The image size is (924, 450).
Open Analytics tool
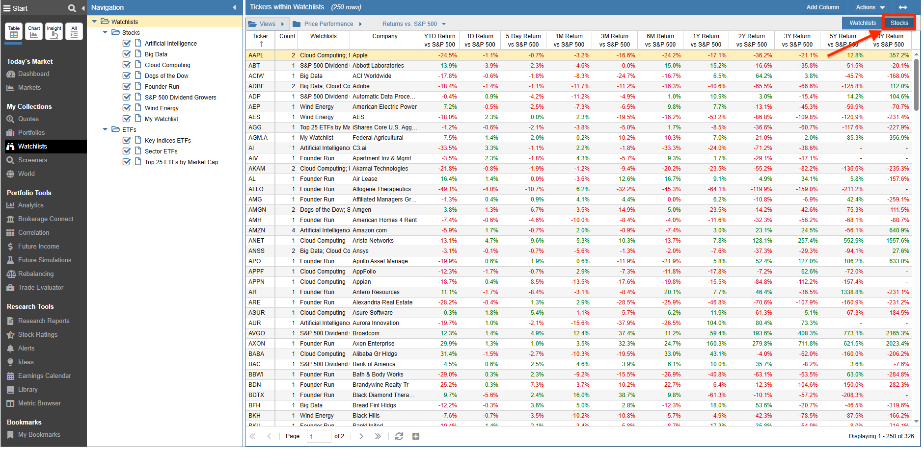pos(30,205)
